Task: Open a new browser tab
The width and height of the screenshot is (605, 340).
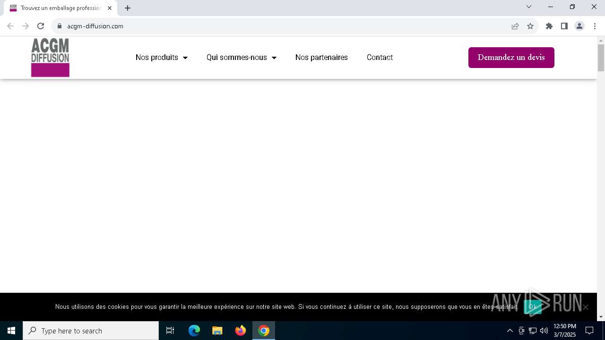Action: pos(128,8)
